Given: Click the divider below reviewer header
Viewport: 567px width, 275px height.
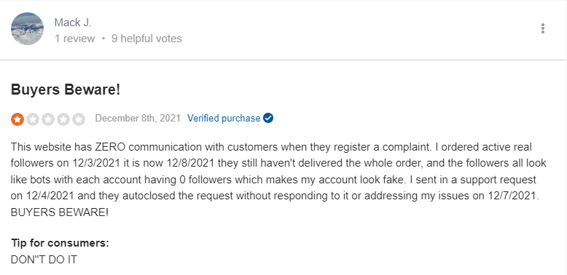Looking at the screenshot, I should (283, 60).
